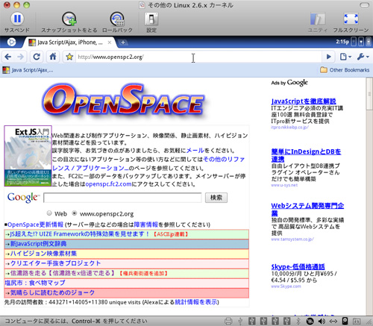Screen dimensions: 373x326
Task: Click the shared folders status icon
Action: tap(357, 321)
